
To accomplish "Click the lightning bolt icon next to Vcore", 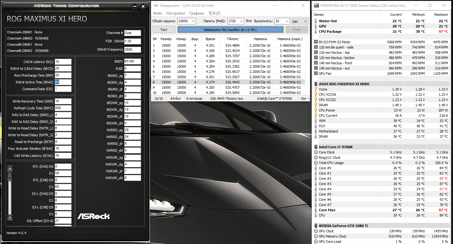I will tap(316, 89).
